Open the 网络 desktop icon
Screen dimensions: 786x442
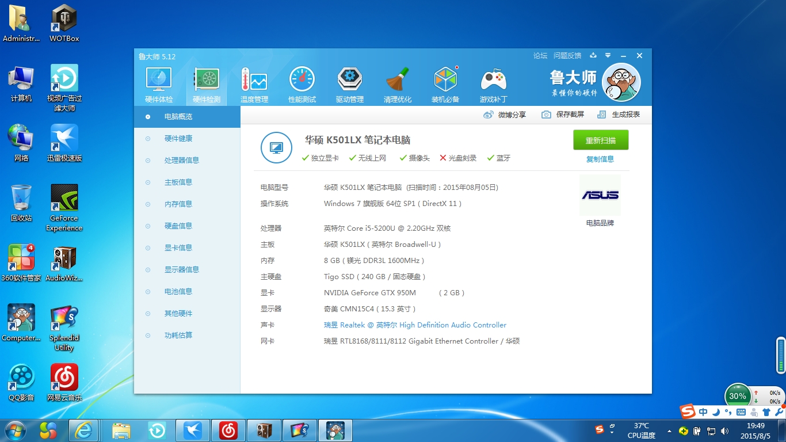pyautogui.click(x=21, y=143)
